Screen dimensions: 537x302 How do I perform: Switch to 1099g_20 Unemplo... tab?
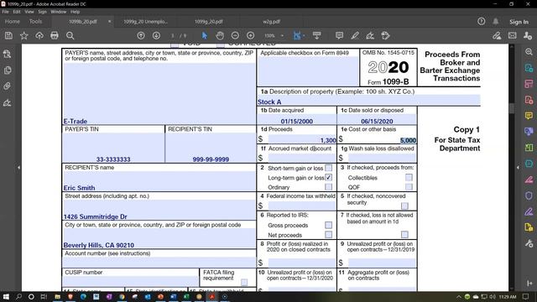146,22
